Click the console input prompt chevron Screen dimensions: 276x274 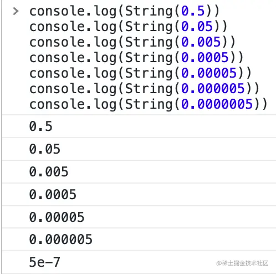click(16, 11)
